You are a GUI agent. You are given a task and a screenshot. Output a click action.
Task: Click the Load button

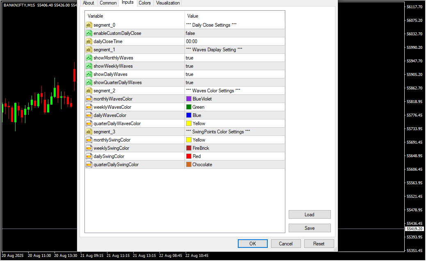[x=310, y=215]
